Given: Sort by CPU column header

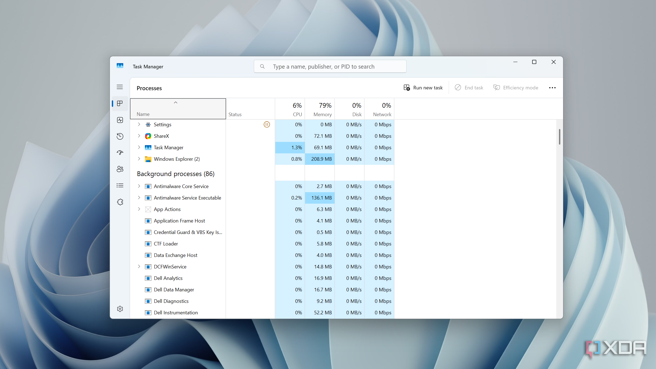Looking at the screenshot, I should (290, 109).
